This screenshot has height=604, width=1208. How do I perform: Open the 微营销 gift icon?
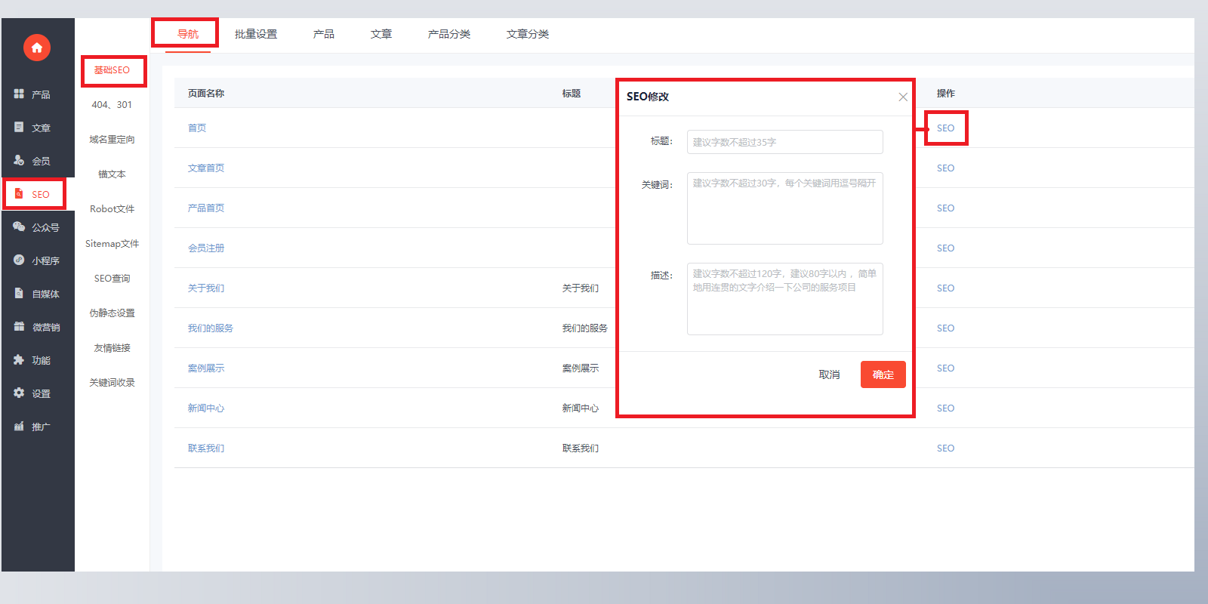[19, 326]
